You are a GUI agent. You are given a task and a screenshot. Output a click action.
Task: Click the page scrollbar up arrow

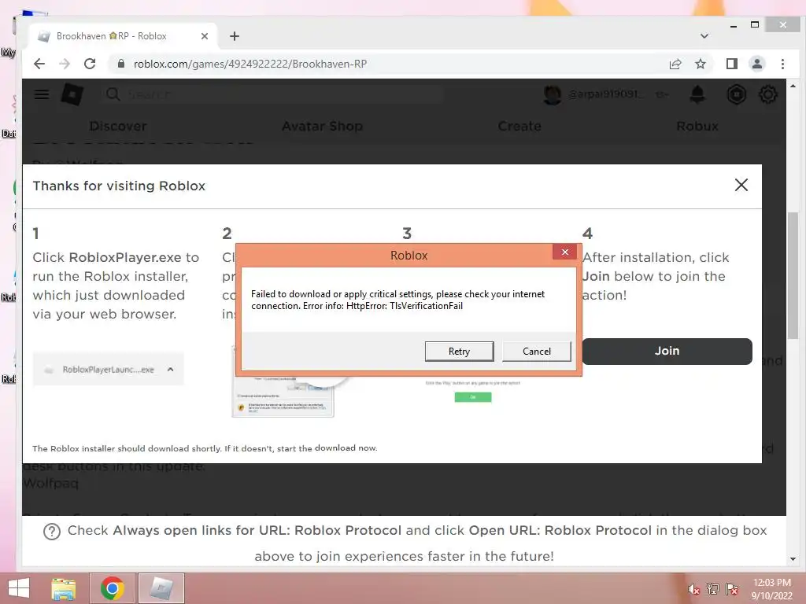click(793, 86)
